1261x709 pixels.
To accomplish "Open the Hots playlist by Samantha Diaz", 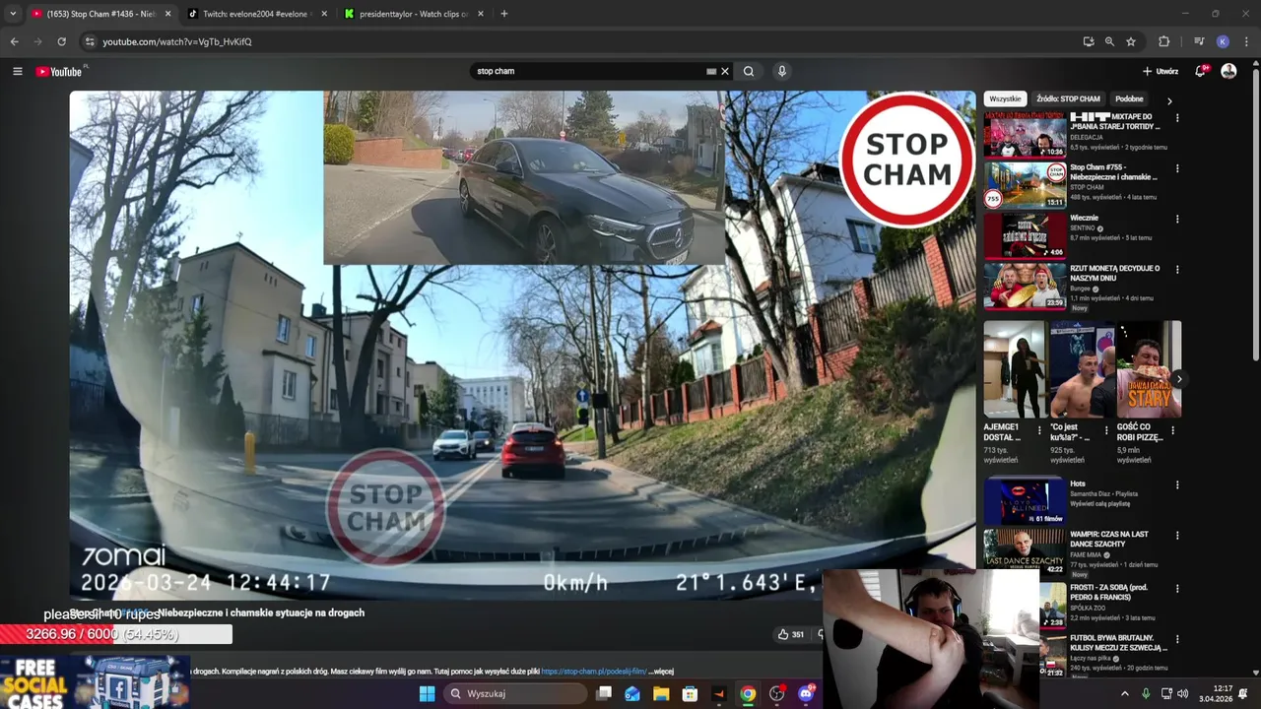I will tap(1025, 501).
